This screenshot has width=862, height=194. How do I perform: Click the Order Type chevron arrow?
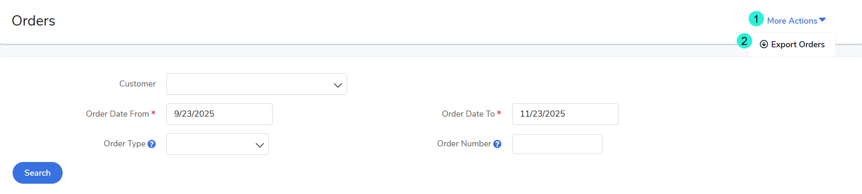[260, 145]
